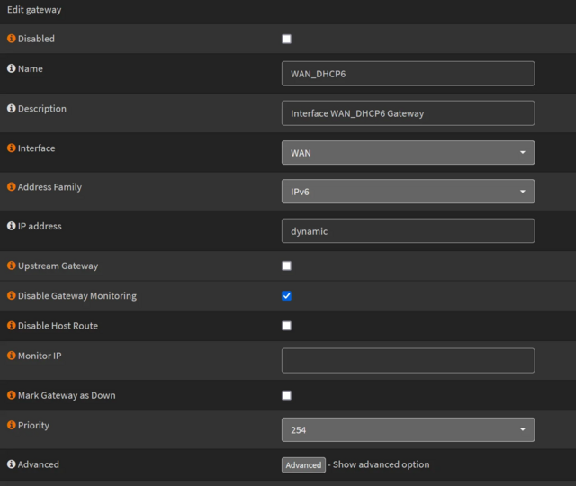
Task: Click the IP address field showing dynamic
Action: [x=408, y=231]
